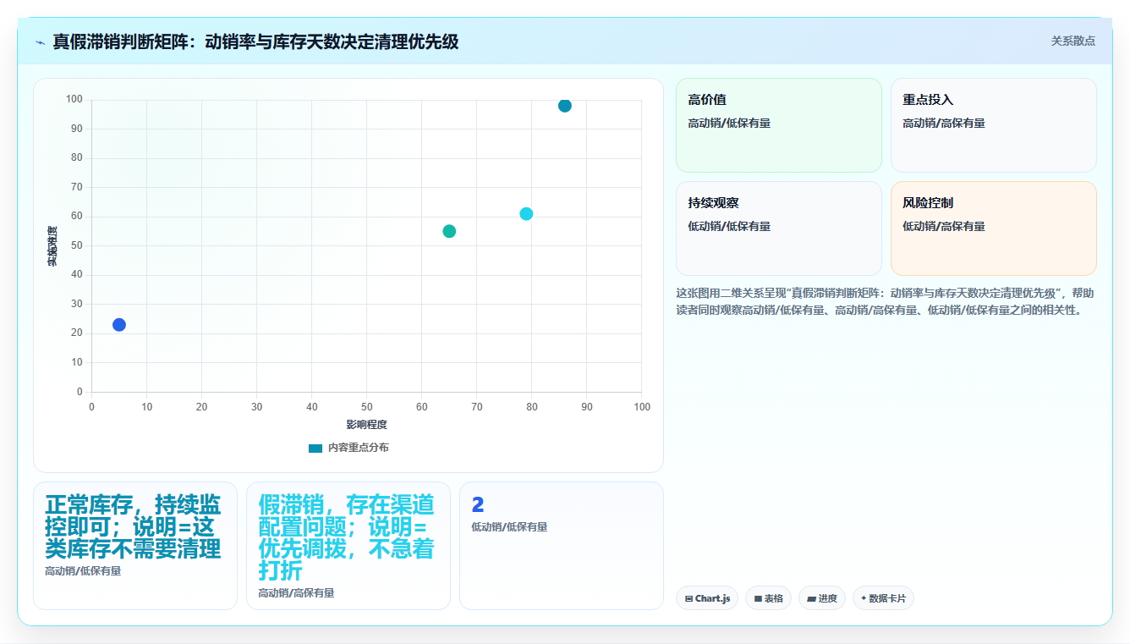
Task: Select the 假滞销，存在渠道配置问题 card
Action: pos(348,546)
